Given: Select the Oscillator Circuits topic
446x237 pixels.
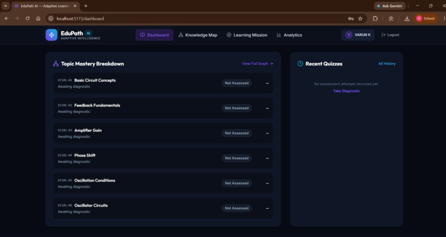Looking at the screenshot, I should point(163,208).
